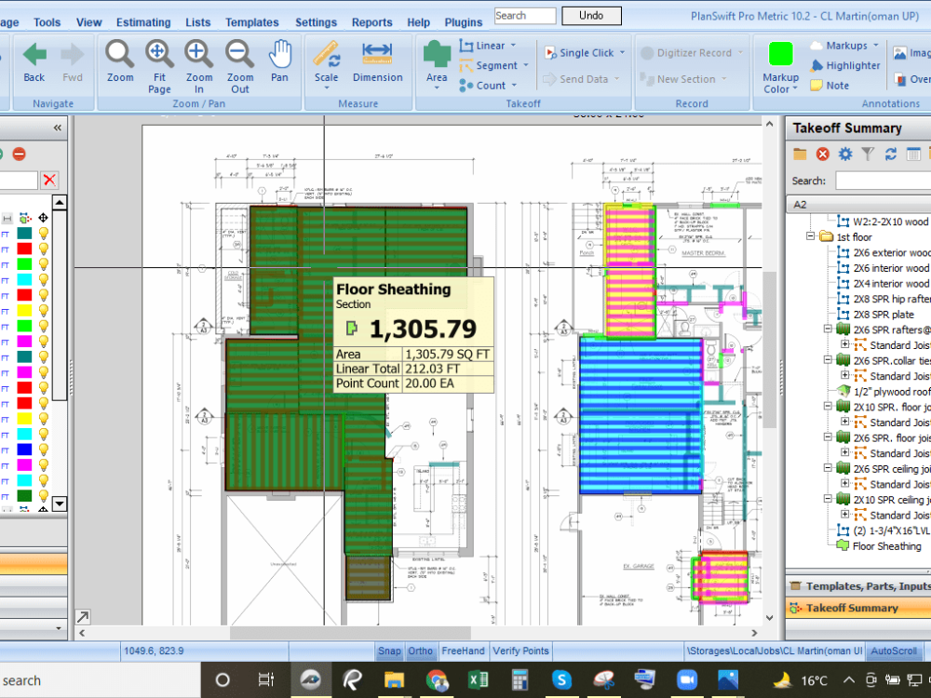Open Excel from taskbar
This screenshot has height=698, width=931.
tap(478, 679)
